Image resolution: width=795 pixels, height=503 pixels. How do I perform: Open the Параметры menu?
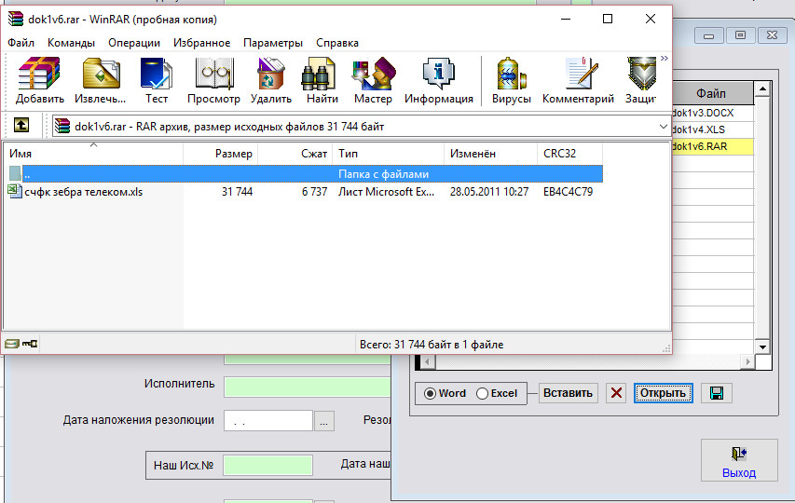click(273, 43)
